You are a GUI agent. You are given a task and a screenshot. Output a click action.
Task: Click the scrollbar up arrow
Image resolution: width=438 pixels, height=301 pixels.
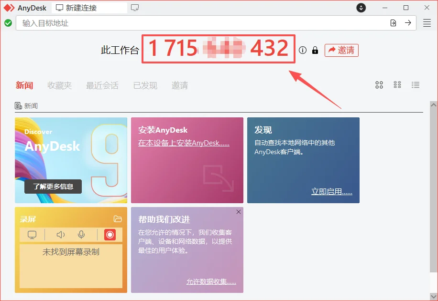pos(433,105)
